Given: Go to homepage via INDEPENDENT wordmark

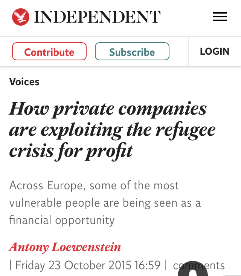Looking at the screenshot, I should click(97, 17).
